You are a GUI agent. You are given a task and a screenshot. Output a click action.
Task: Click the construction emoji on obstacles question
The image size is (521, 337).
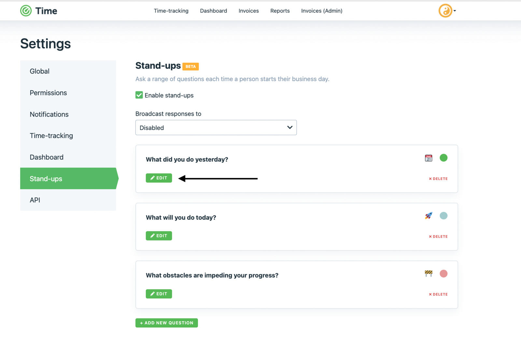coord(429,273)
